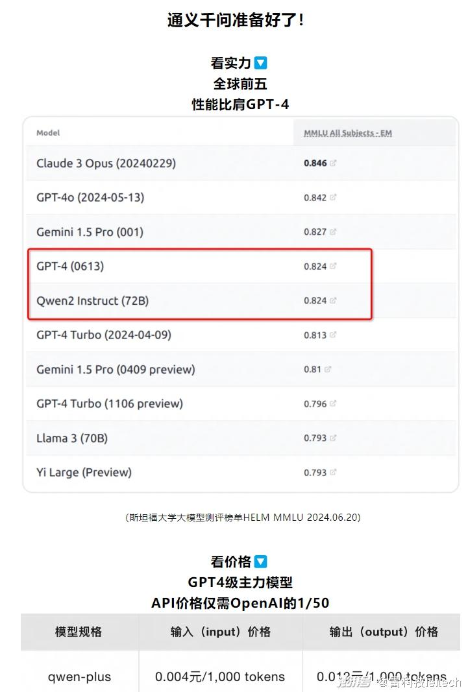Open link icon in Qwen2 Instruct row

(x=333, y=300)
